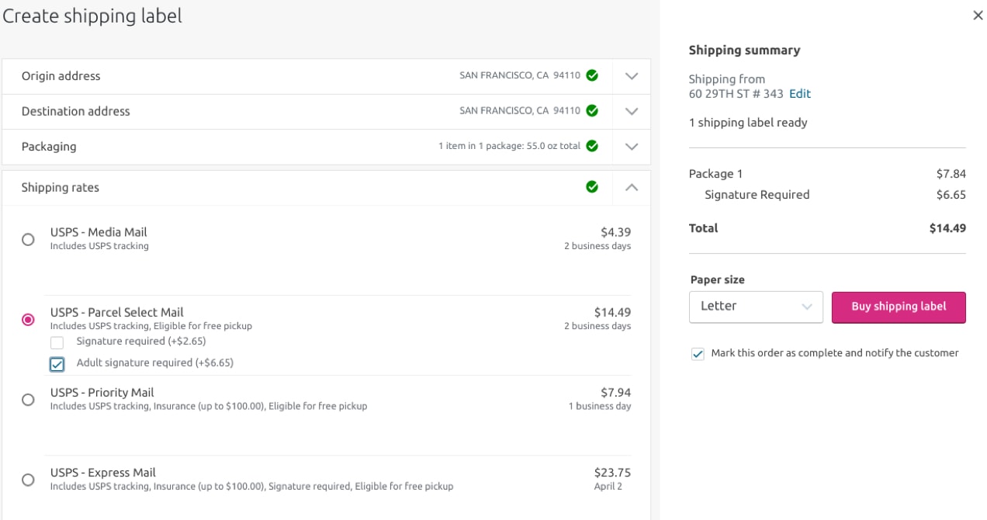Select the USPS Parcel Select Mail rate
Image resolution: width=987 pixels, height=520 pixels.
(29, 319)
